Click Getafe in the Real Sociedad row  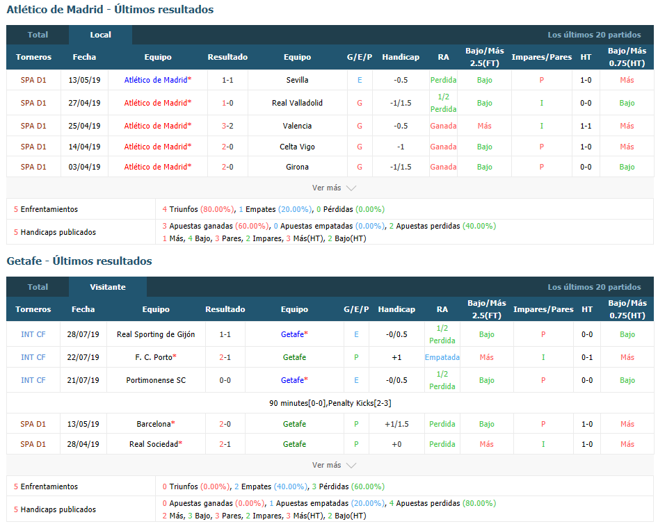[x=294, y=444]
